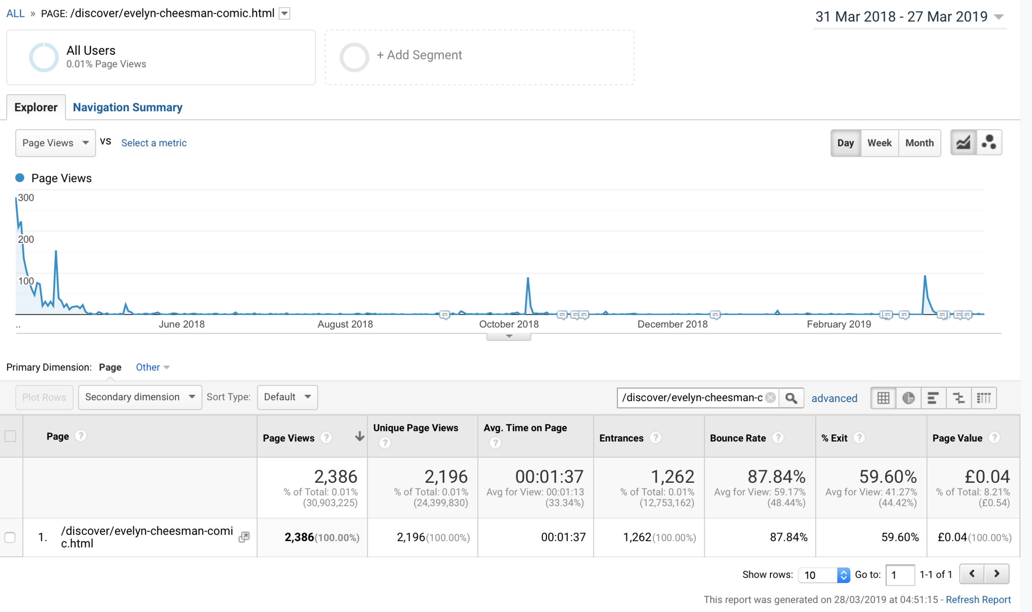1032x612 pixels.
Task: Select the Comparison view icon
Action: tap(959, 398)
